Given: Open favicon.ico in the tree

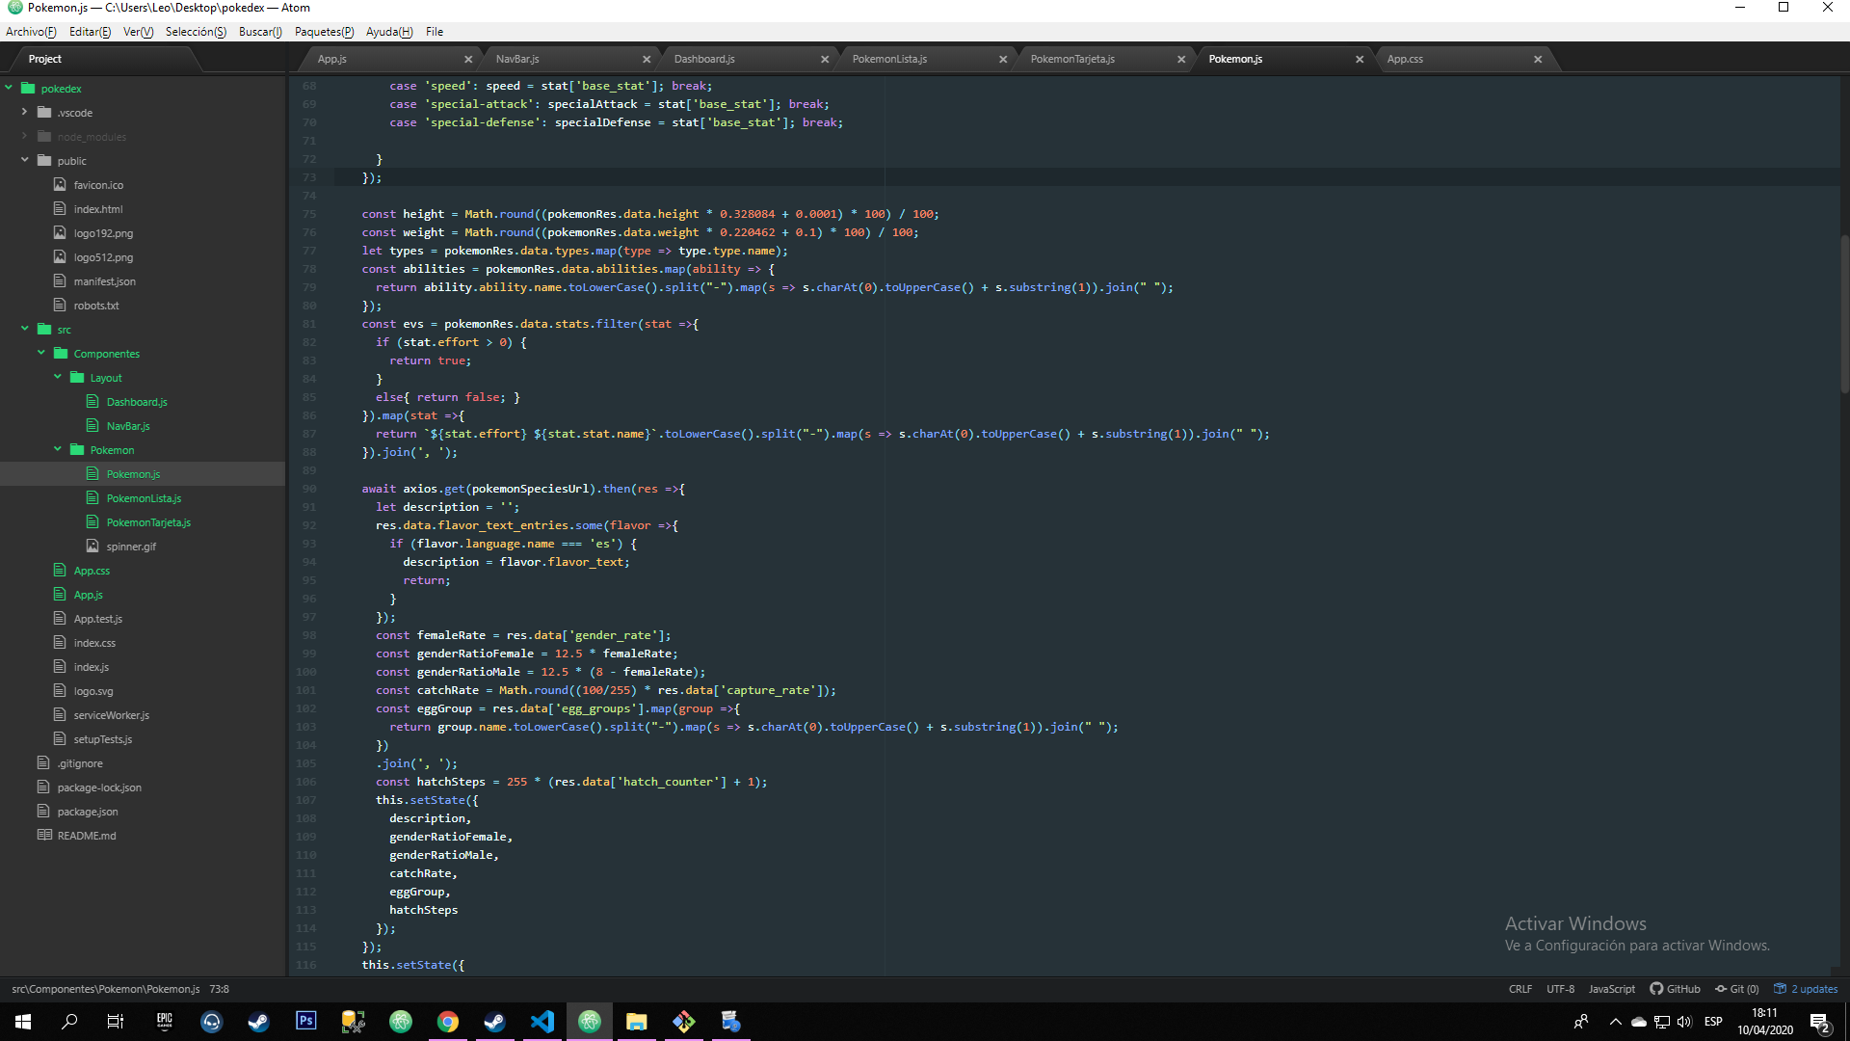Looking at the screenshot, I should click(x=98, y=185).
